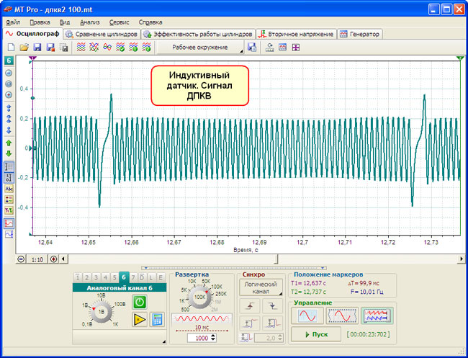
Task: Click the Развертка sweep rate rotary knob
Action: 200,296
